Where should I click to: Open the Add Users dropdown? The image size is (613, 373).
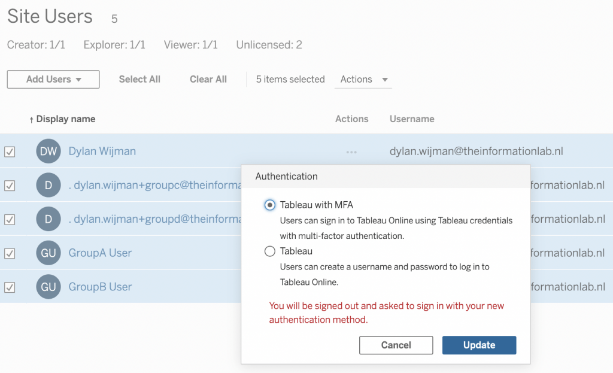[53, 80]
